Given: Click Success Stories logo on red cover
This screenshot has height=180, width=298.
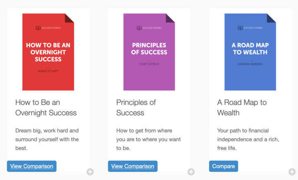Looking at the screenshot, I should (48, 28).
